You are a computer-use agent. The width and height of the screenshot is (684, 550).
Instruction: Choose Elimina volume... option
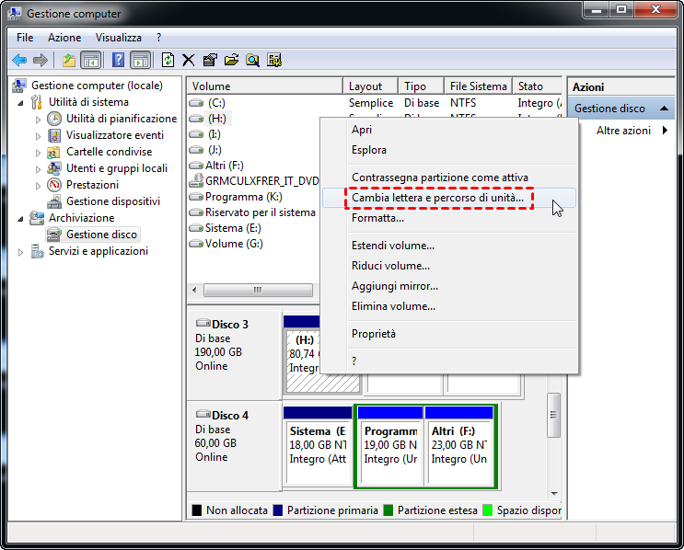[x=449, y=306]
